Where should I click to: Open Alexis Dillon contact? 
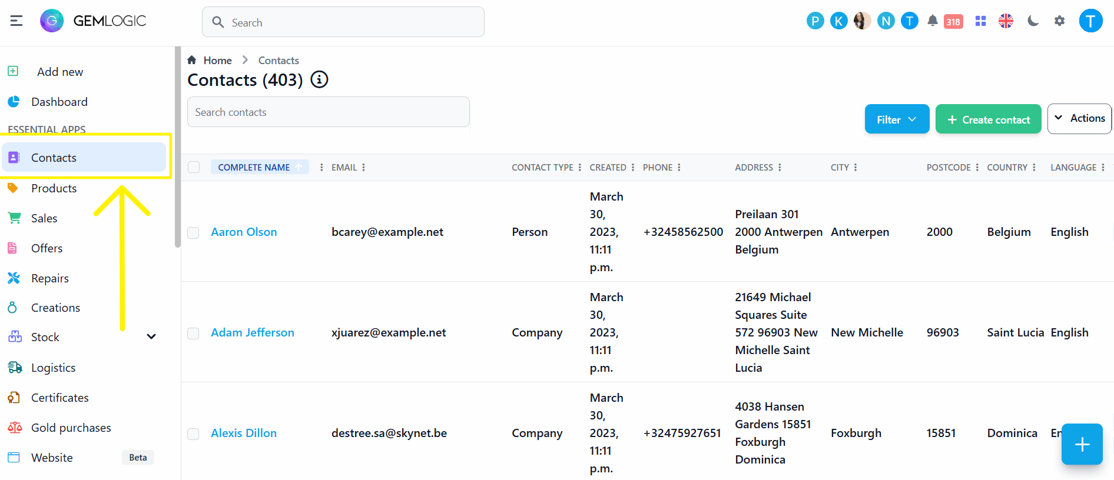[244, 433]
